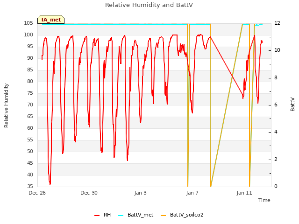This screenshot has width=299, height=224.
Task: Click the orange BattV_soilco2 legend swatch
Action: tap(164, 216)
